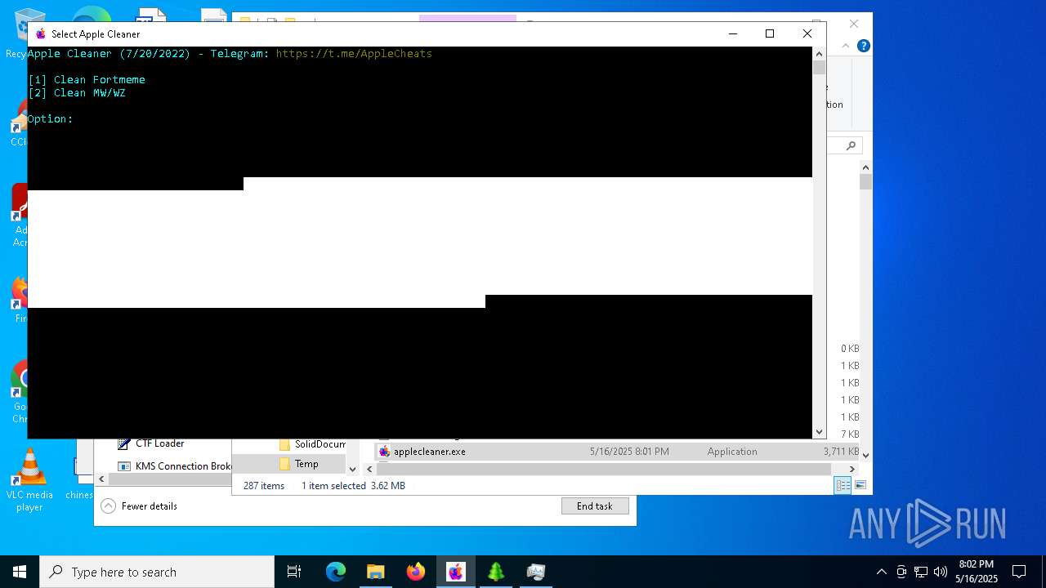The width and height of the screenshot is (1046, 588).
Task: Click Task Manager horizontal scroll left arrow
Action: 102,480
